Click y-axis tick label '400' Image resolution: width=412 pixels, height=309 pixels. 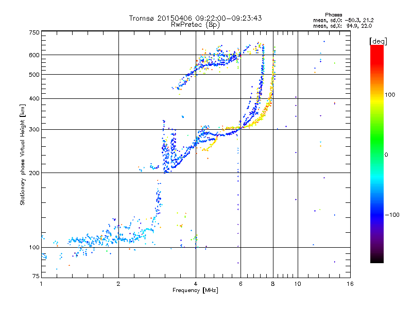click(x=34, y=99)
